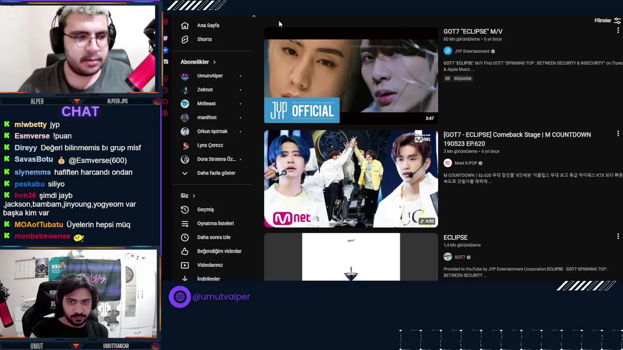This screenshot has width=623, height=350.
Task: Open Lynx Çerezz channel avatar
Action: 184,145
